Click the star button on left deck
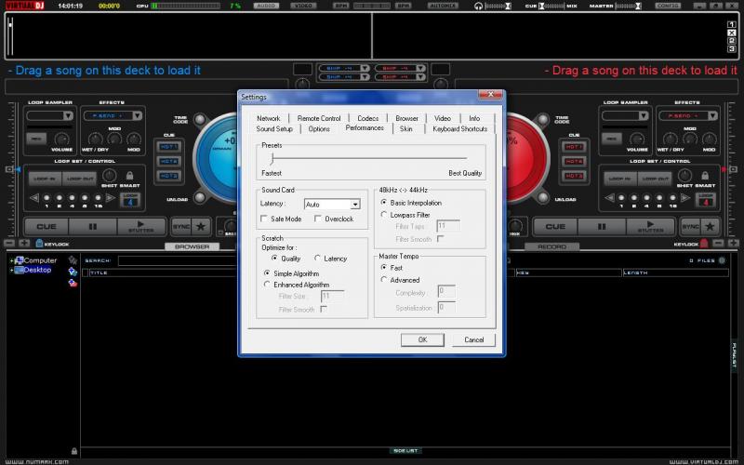The image size is (744, 465). [201, 227]
